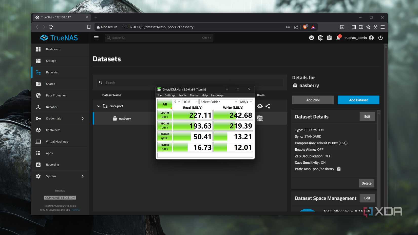Click the Add Dataset button
The image size is (418, 235).
(358, 100)
